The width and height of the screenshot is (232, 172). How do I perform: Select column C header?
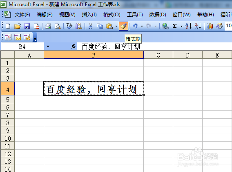click(x=158, y=55)
